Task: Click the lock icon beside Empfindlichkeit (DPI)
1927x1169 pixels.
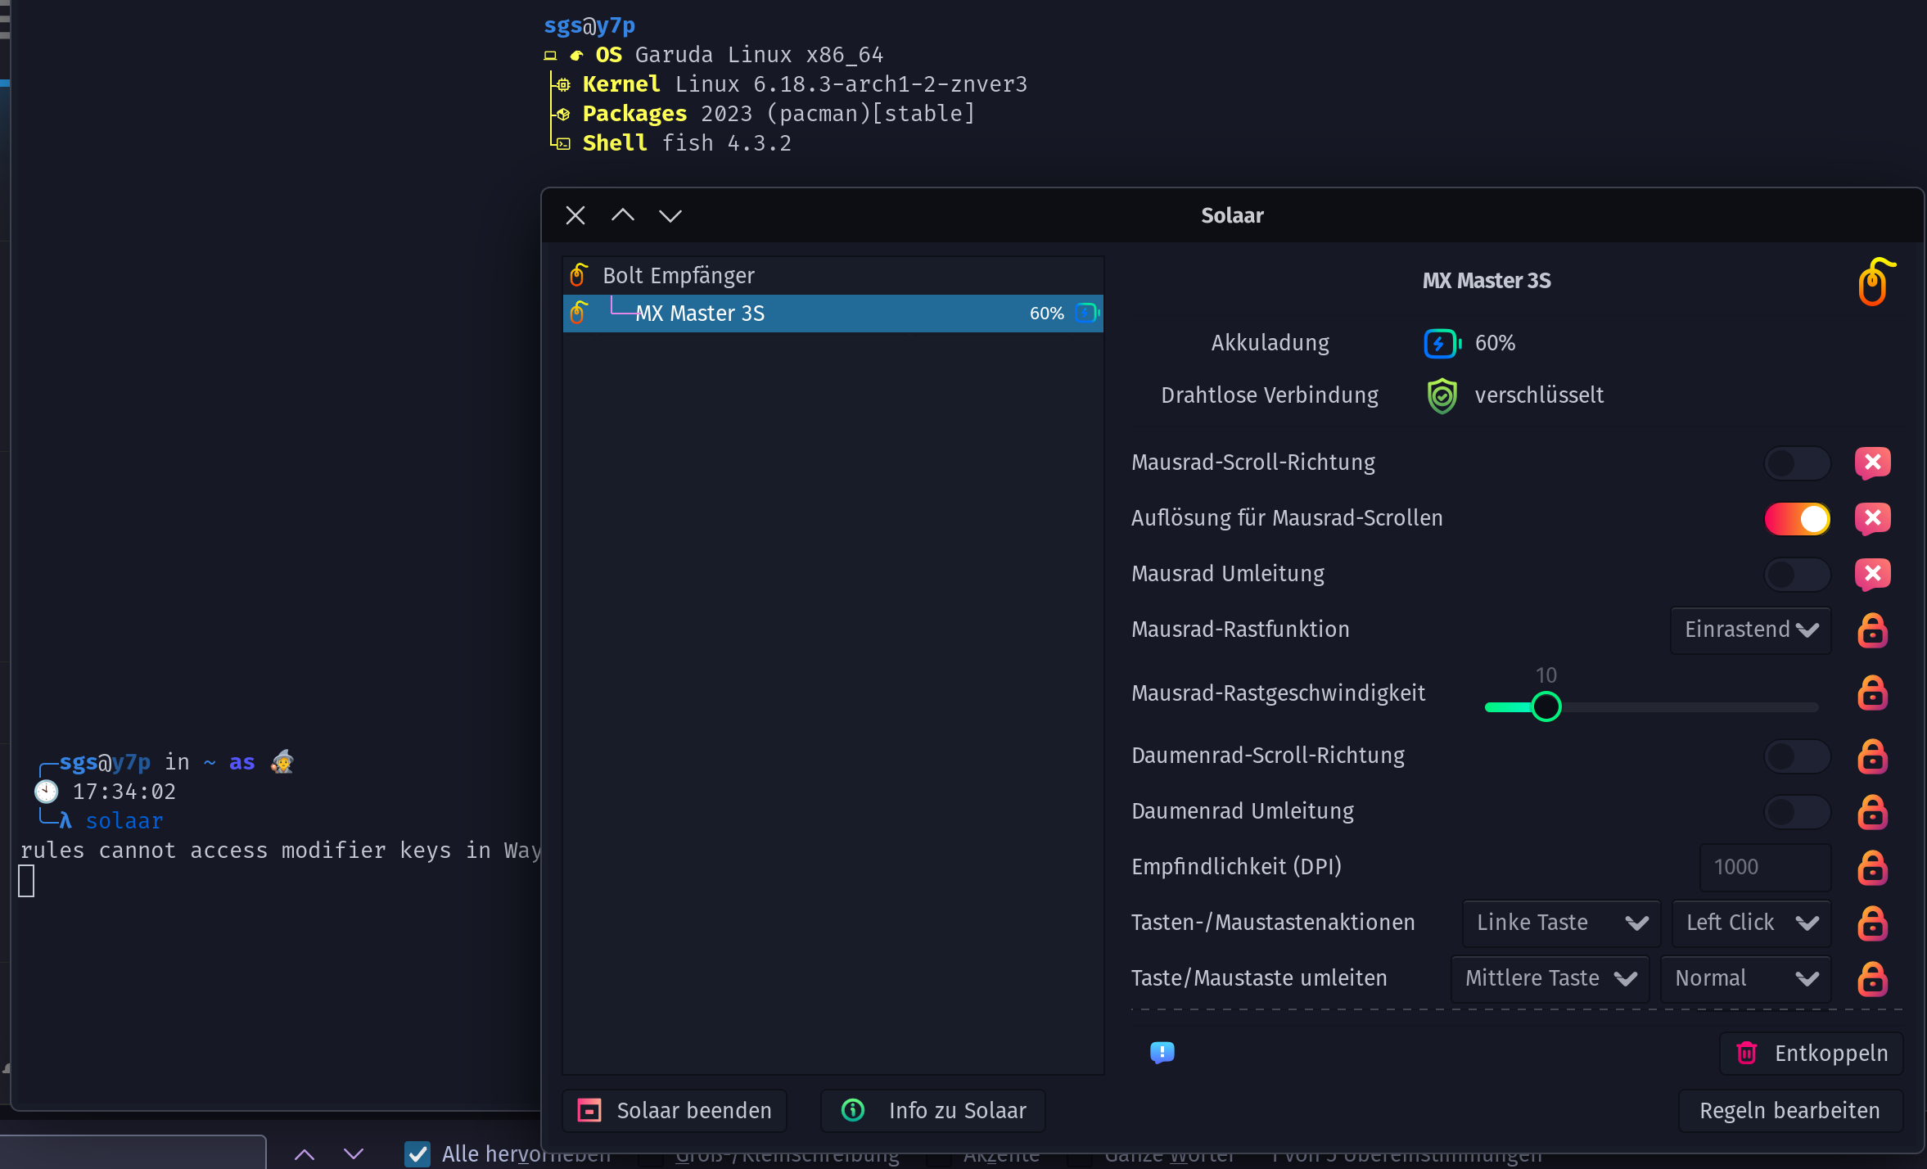Action: [x=1872, y=867]
